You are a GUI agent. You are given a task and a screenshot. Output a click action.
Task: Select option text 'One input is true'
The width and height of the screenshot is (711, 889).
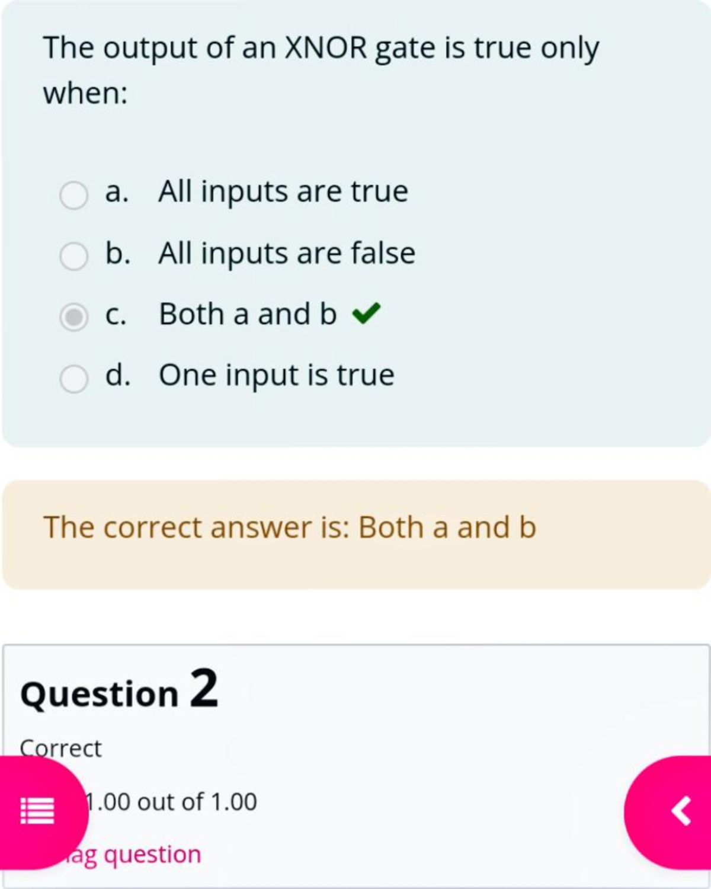coord(277,375)
